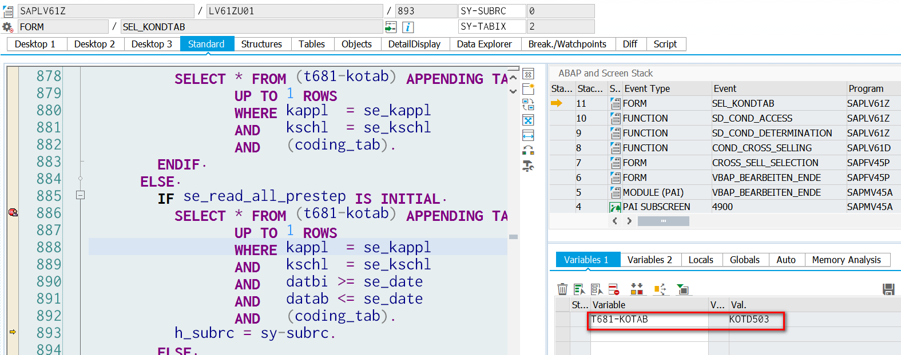Click the deselect-all rows icon in Variables toolbar
This screenshot has height=355, width=901.
[597, 289]
